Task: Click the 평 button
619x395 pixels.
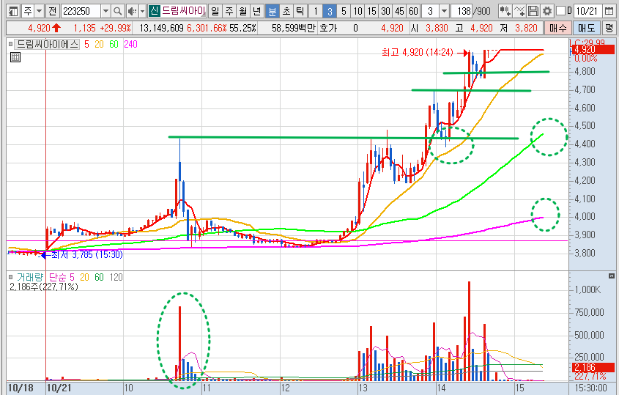Action: pyautogui.click(x=609, y=28)
